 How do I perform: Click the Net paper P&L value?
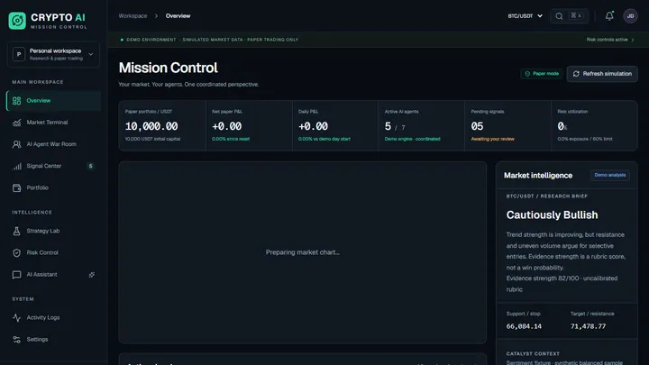pyautogui.click(x=227, y=126)
